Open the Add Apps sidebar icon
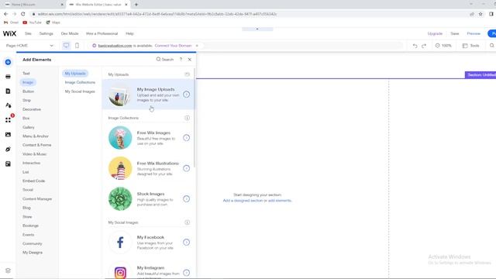The image size is (496, 279). point(8,120)
